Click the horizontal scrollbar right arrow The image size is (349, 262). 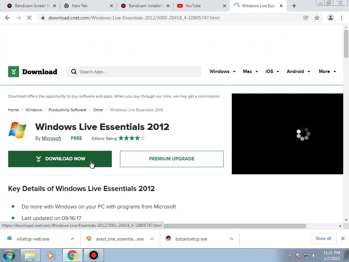(340, 226)
